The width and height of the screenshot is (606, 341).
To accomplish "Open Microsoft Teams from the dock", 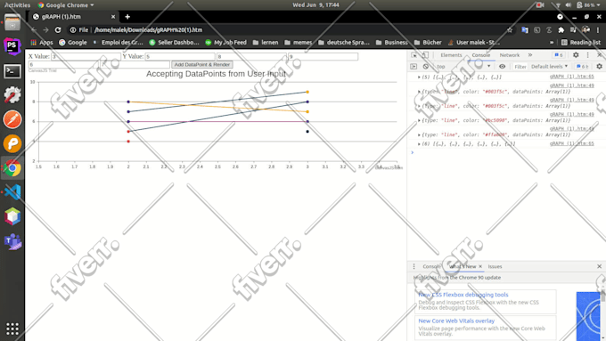I will 12,241.
